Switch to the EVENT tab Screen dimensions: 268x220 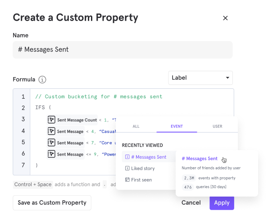(x=177, y=126)
